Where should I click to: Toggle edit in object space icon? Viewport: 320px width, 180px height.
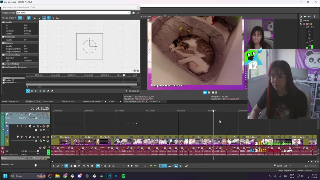click(28, 18)
